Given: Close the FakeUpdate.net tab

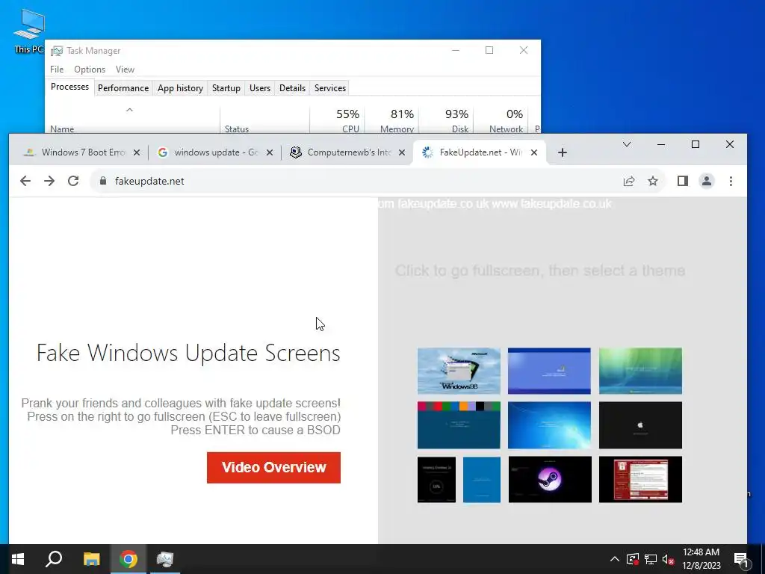Looking at the screenshot, I should (533, 152).
